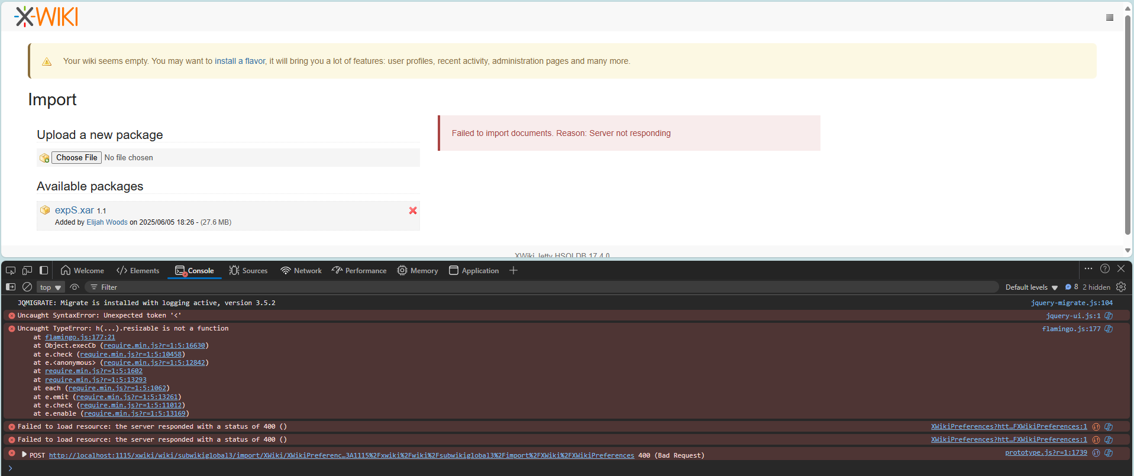Open require.min.js?r=1:5:16630 stack link

pyautogui.click(x=154, y=345)
